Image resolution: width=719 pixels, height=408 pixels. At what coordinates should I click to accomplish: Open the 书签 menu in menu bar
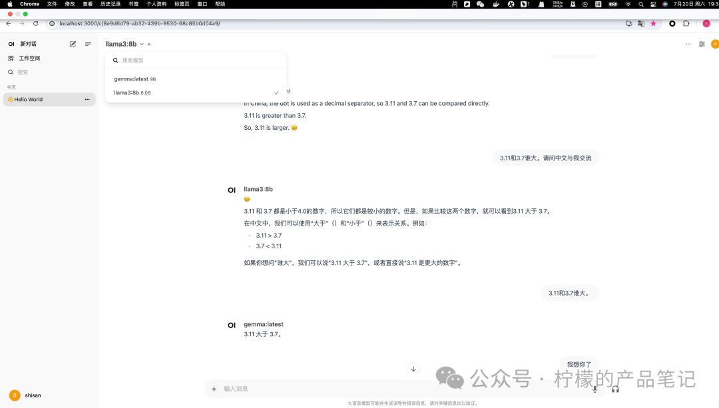(133, 4)
